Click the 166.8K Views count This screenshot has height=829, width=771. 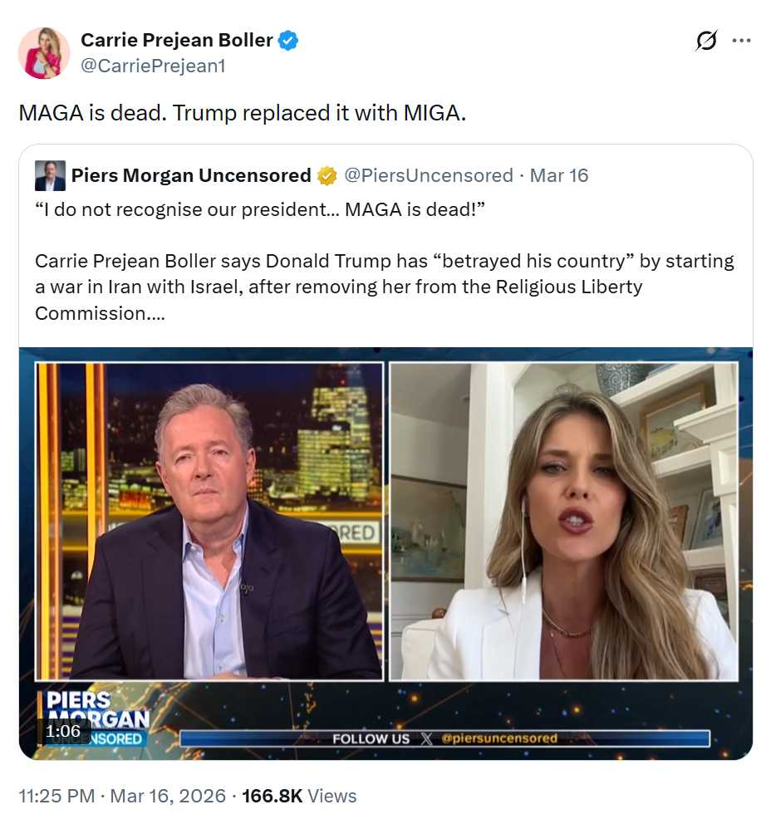click(x=299, y=796)
